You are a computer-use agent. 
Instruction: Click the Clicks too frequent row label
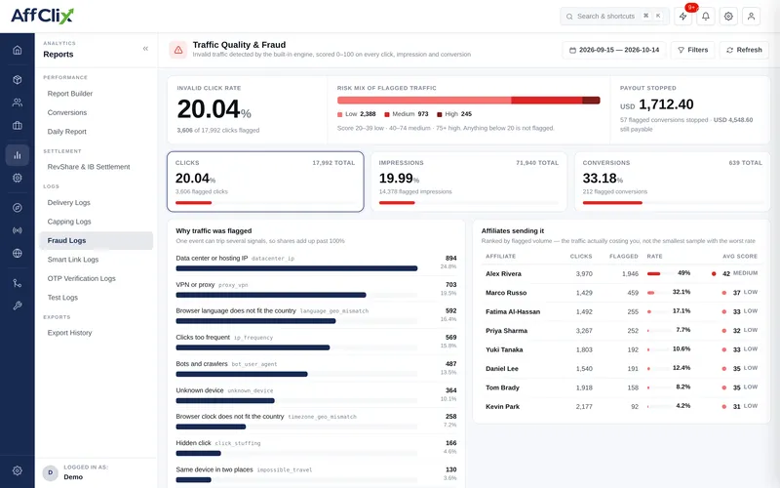click(x=203, y=337)
